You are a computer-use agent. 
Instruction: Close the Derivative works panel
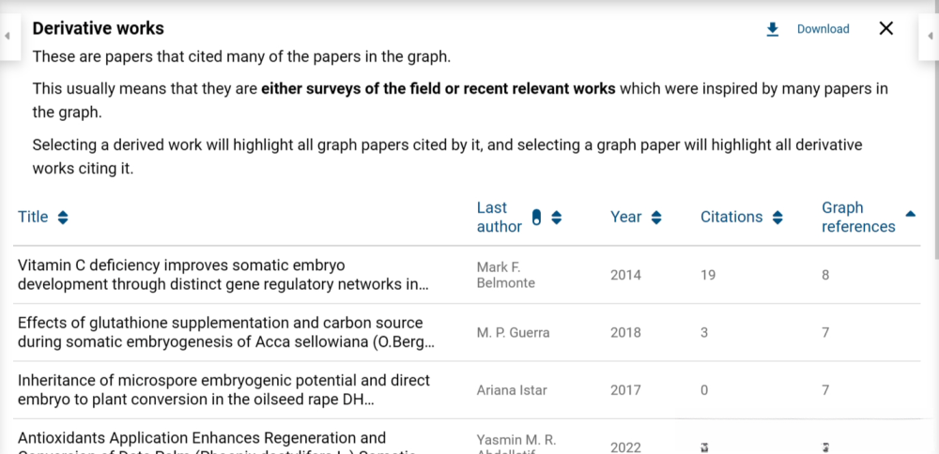(x=885, y=28)
